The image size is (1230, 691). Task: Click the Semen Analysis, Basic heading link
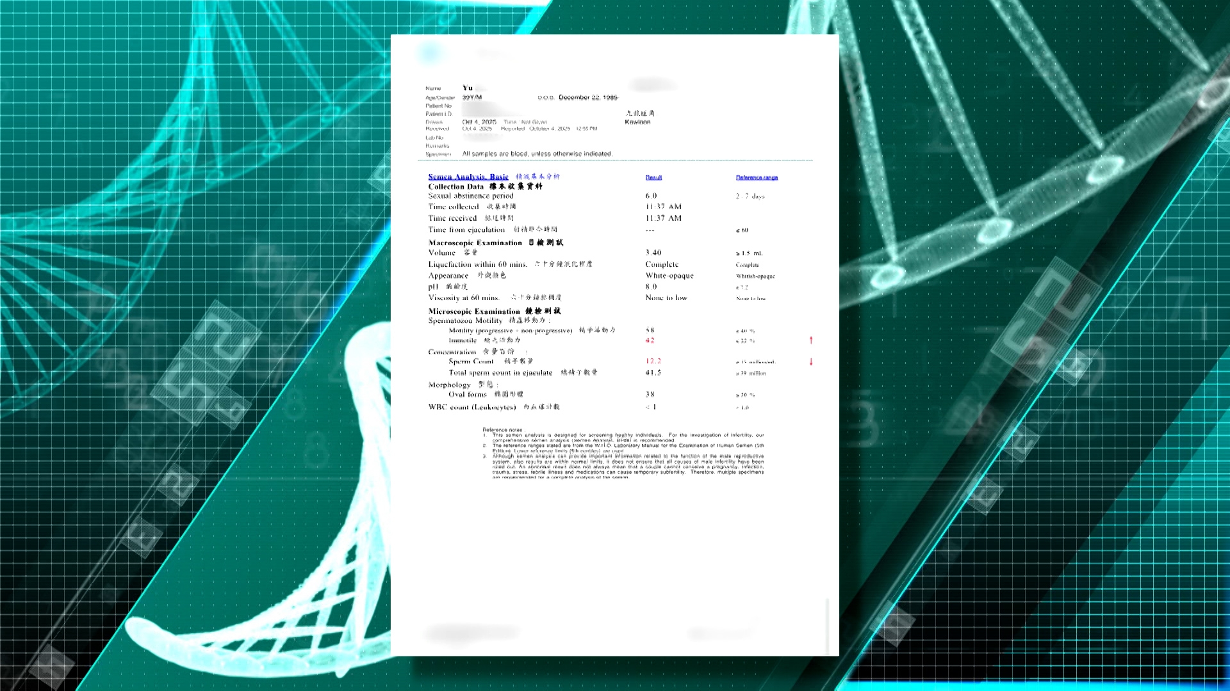tap(468, 177)
